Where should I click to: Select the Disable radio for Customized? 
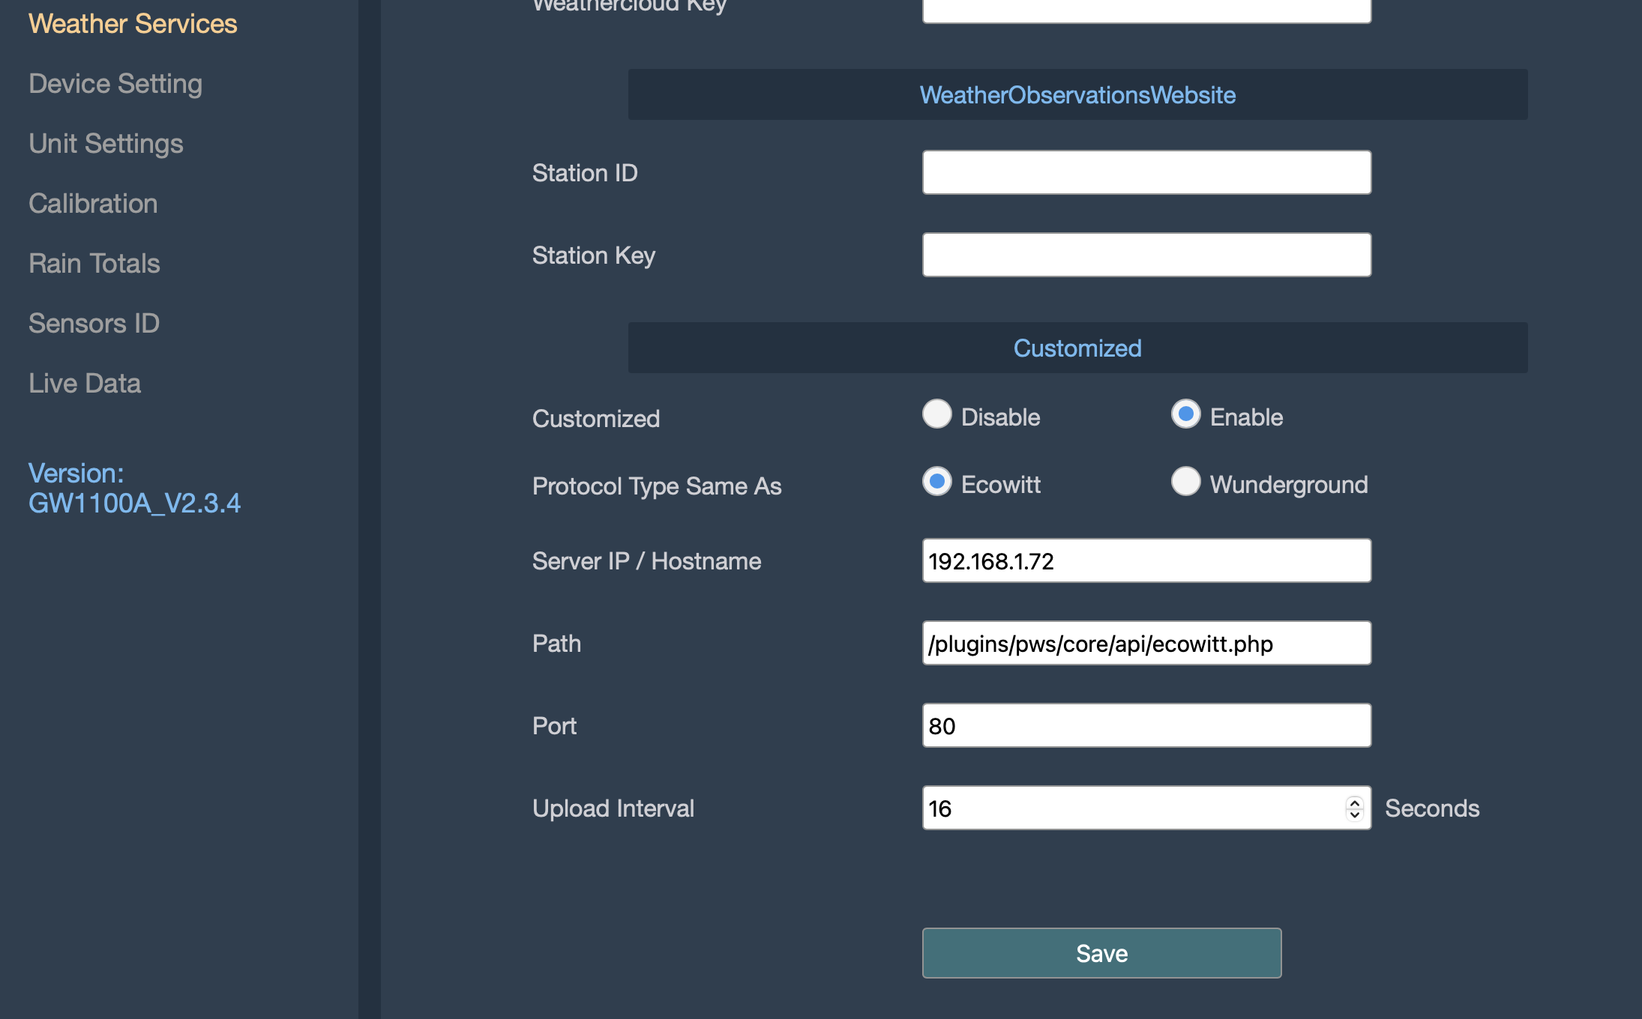click(x=936, y=414)
